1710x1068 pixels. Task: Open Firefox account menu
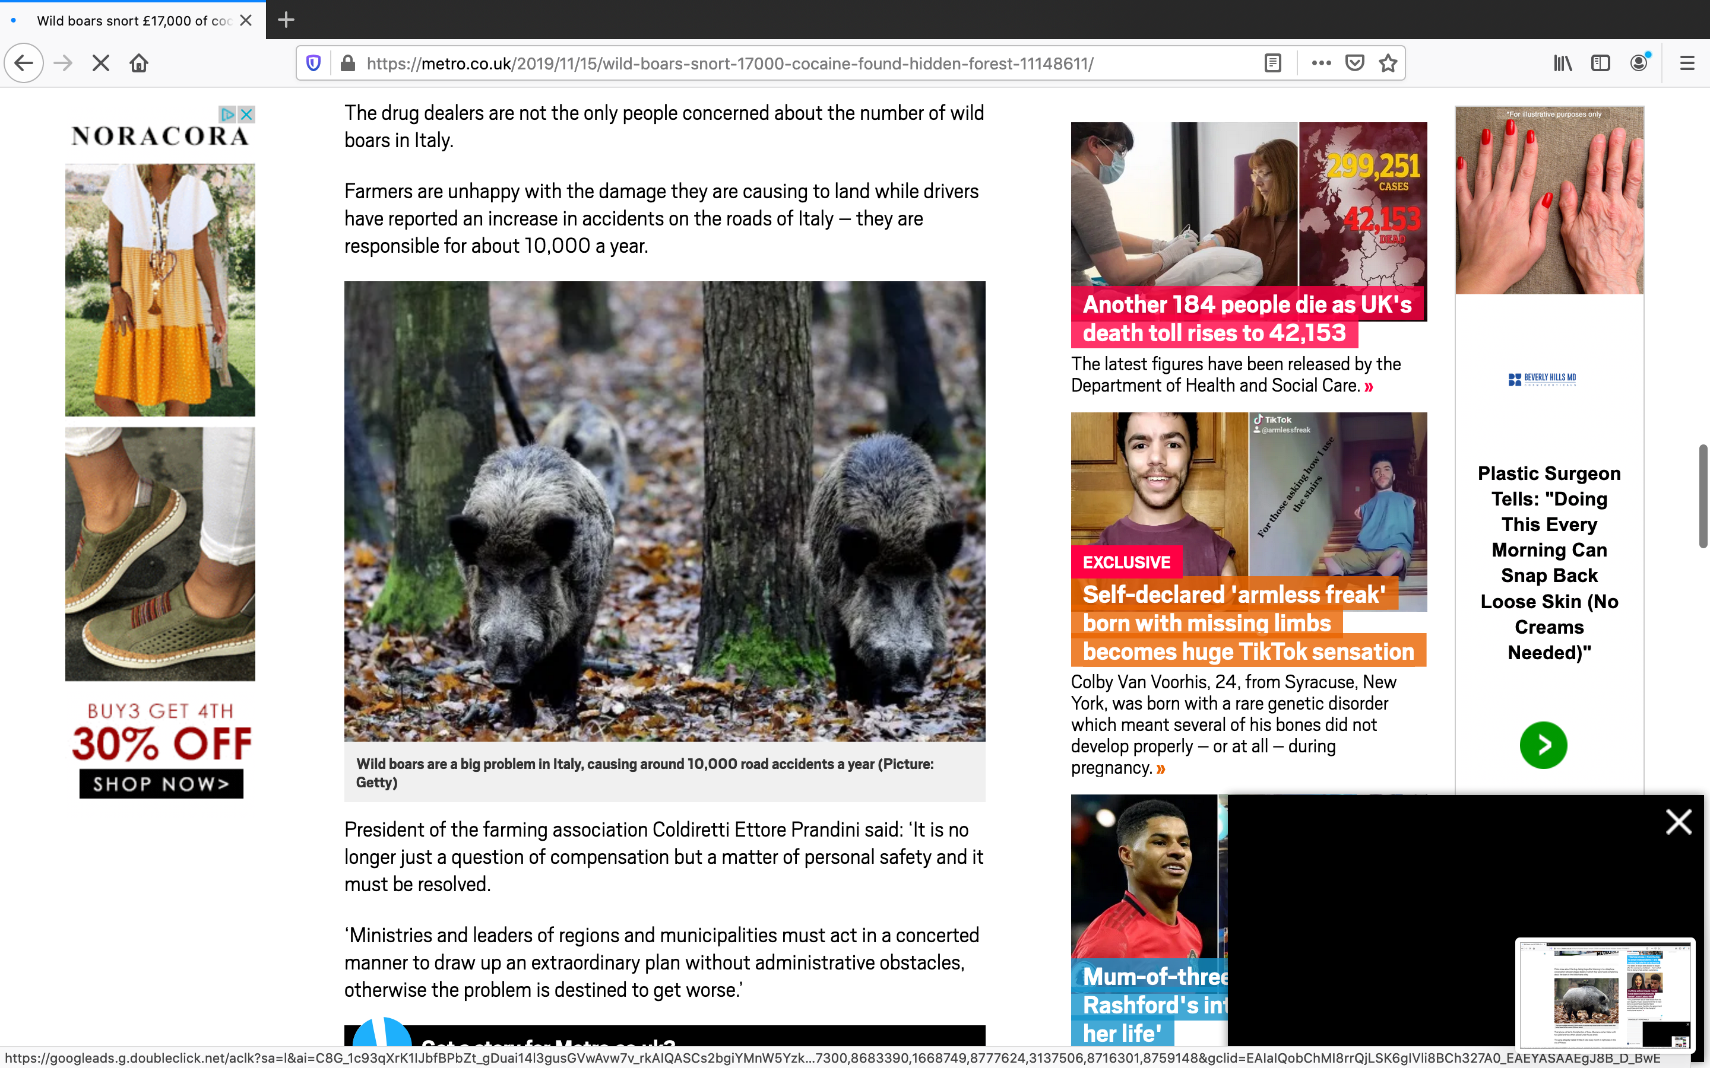tap(1639, 63)
